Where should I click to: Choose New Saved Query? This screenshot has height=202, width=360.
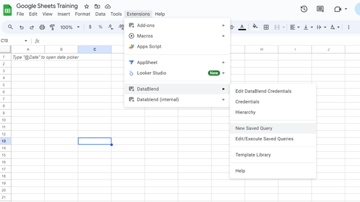[273, 128]
